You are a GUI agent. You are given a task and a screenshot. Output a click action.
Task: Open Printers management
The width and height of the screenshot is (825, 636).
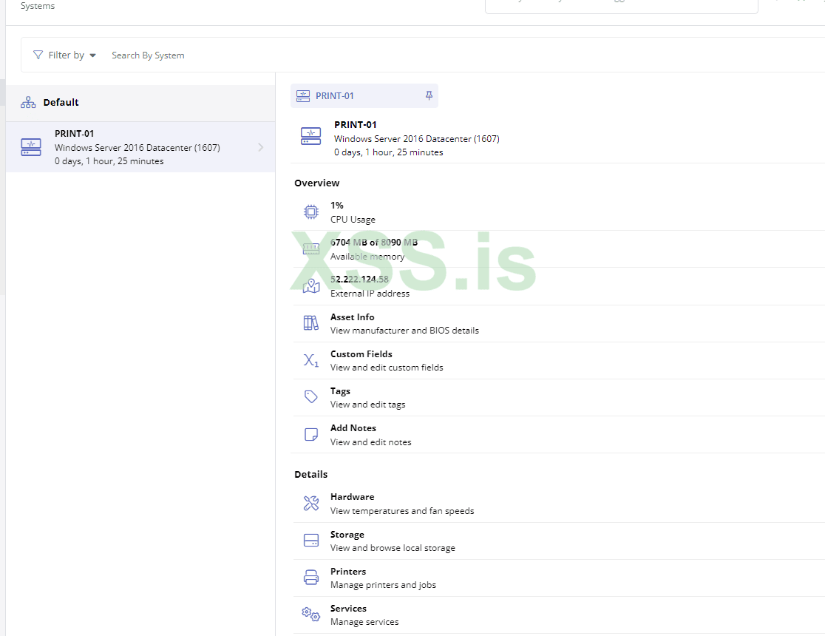(x=559, y=578)
